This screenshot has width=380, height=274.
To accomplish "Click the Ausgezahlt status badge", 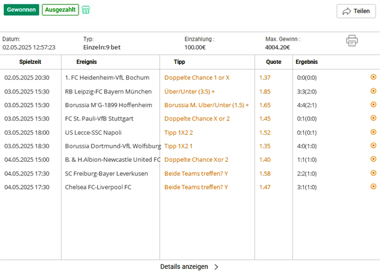I will (61, 10).
